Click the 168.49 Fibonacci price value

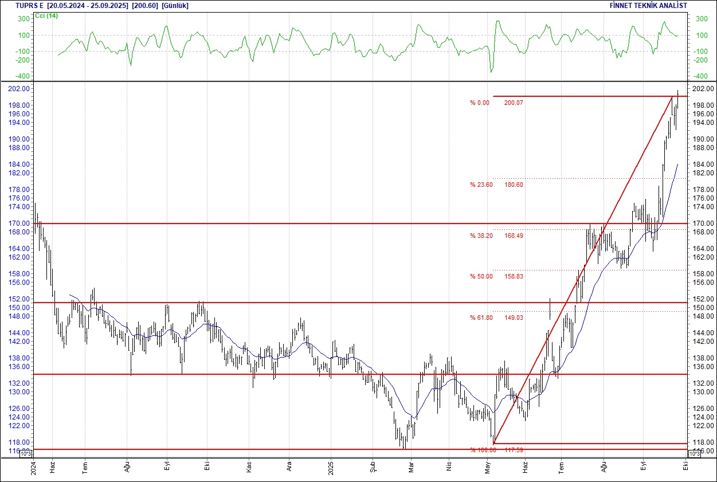click(x=514, y=236)
